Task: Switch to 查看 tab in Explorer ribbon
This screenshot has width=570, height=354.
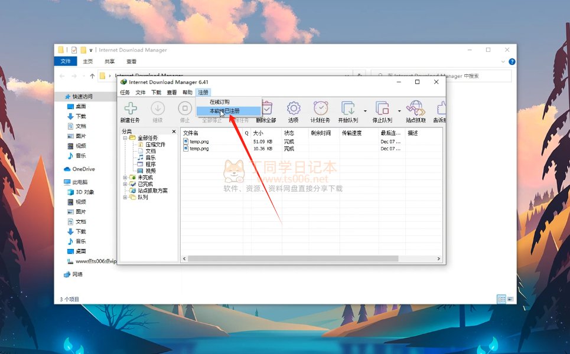Action: pos(131,61)
